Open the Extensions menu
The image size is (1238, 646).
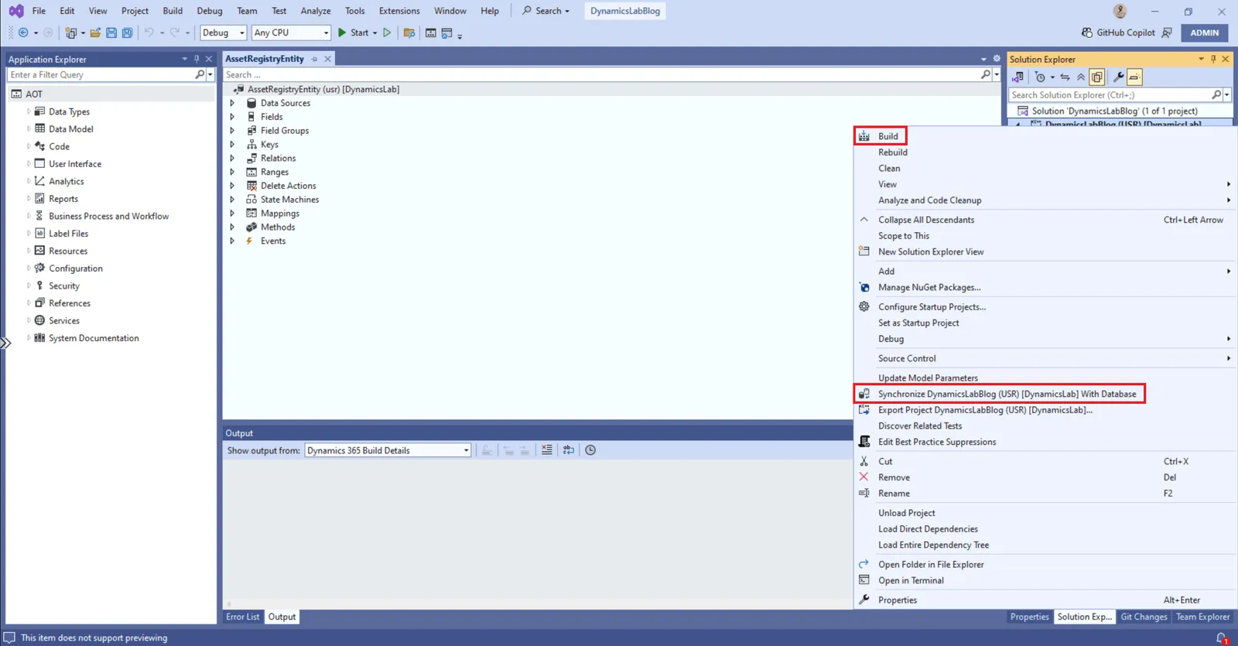point(399,11)
